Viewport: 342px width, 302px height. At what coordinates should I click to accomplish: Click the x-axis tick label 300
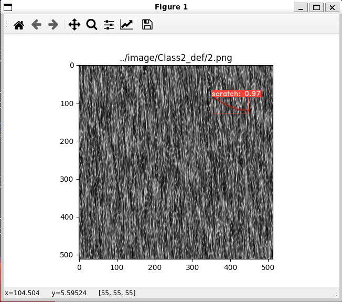193,267
